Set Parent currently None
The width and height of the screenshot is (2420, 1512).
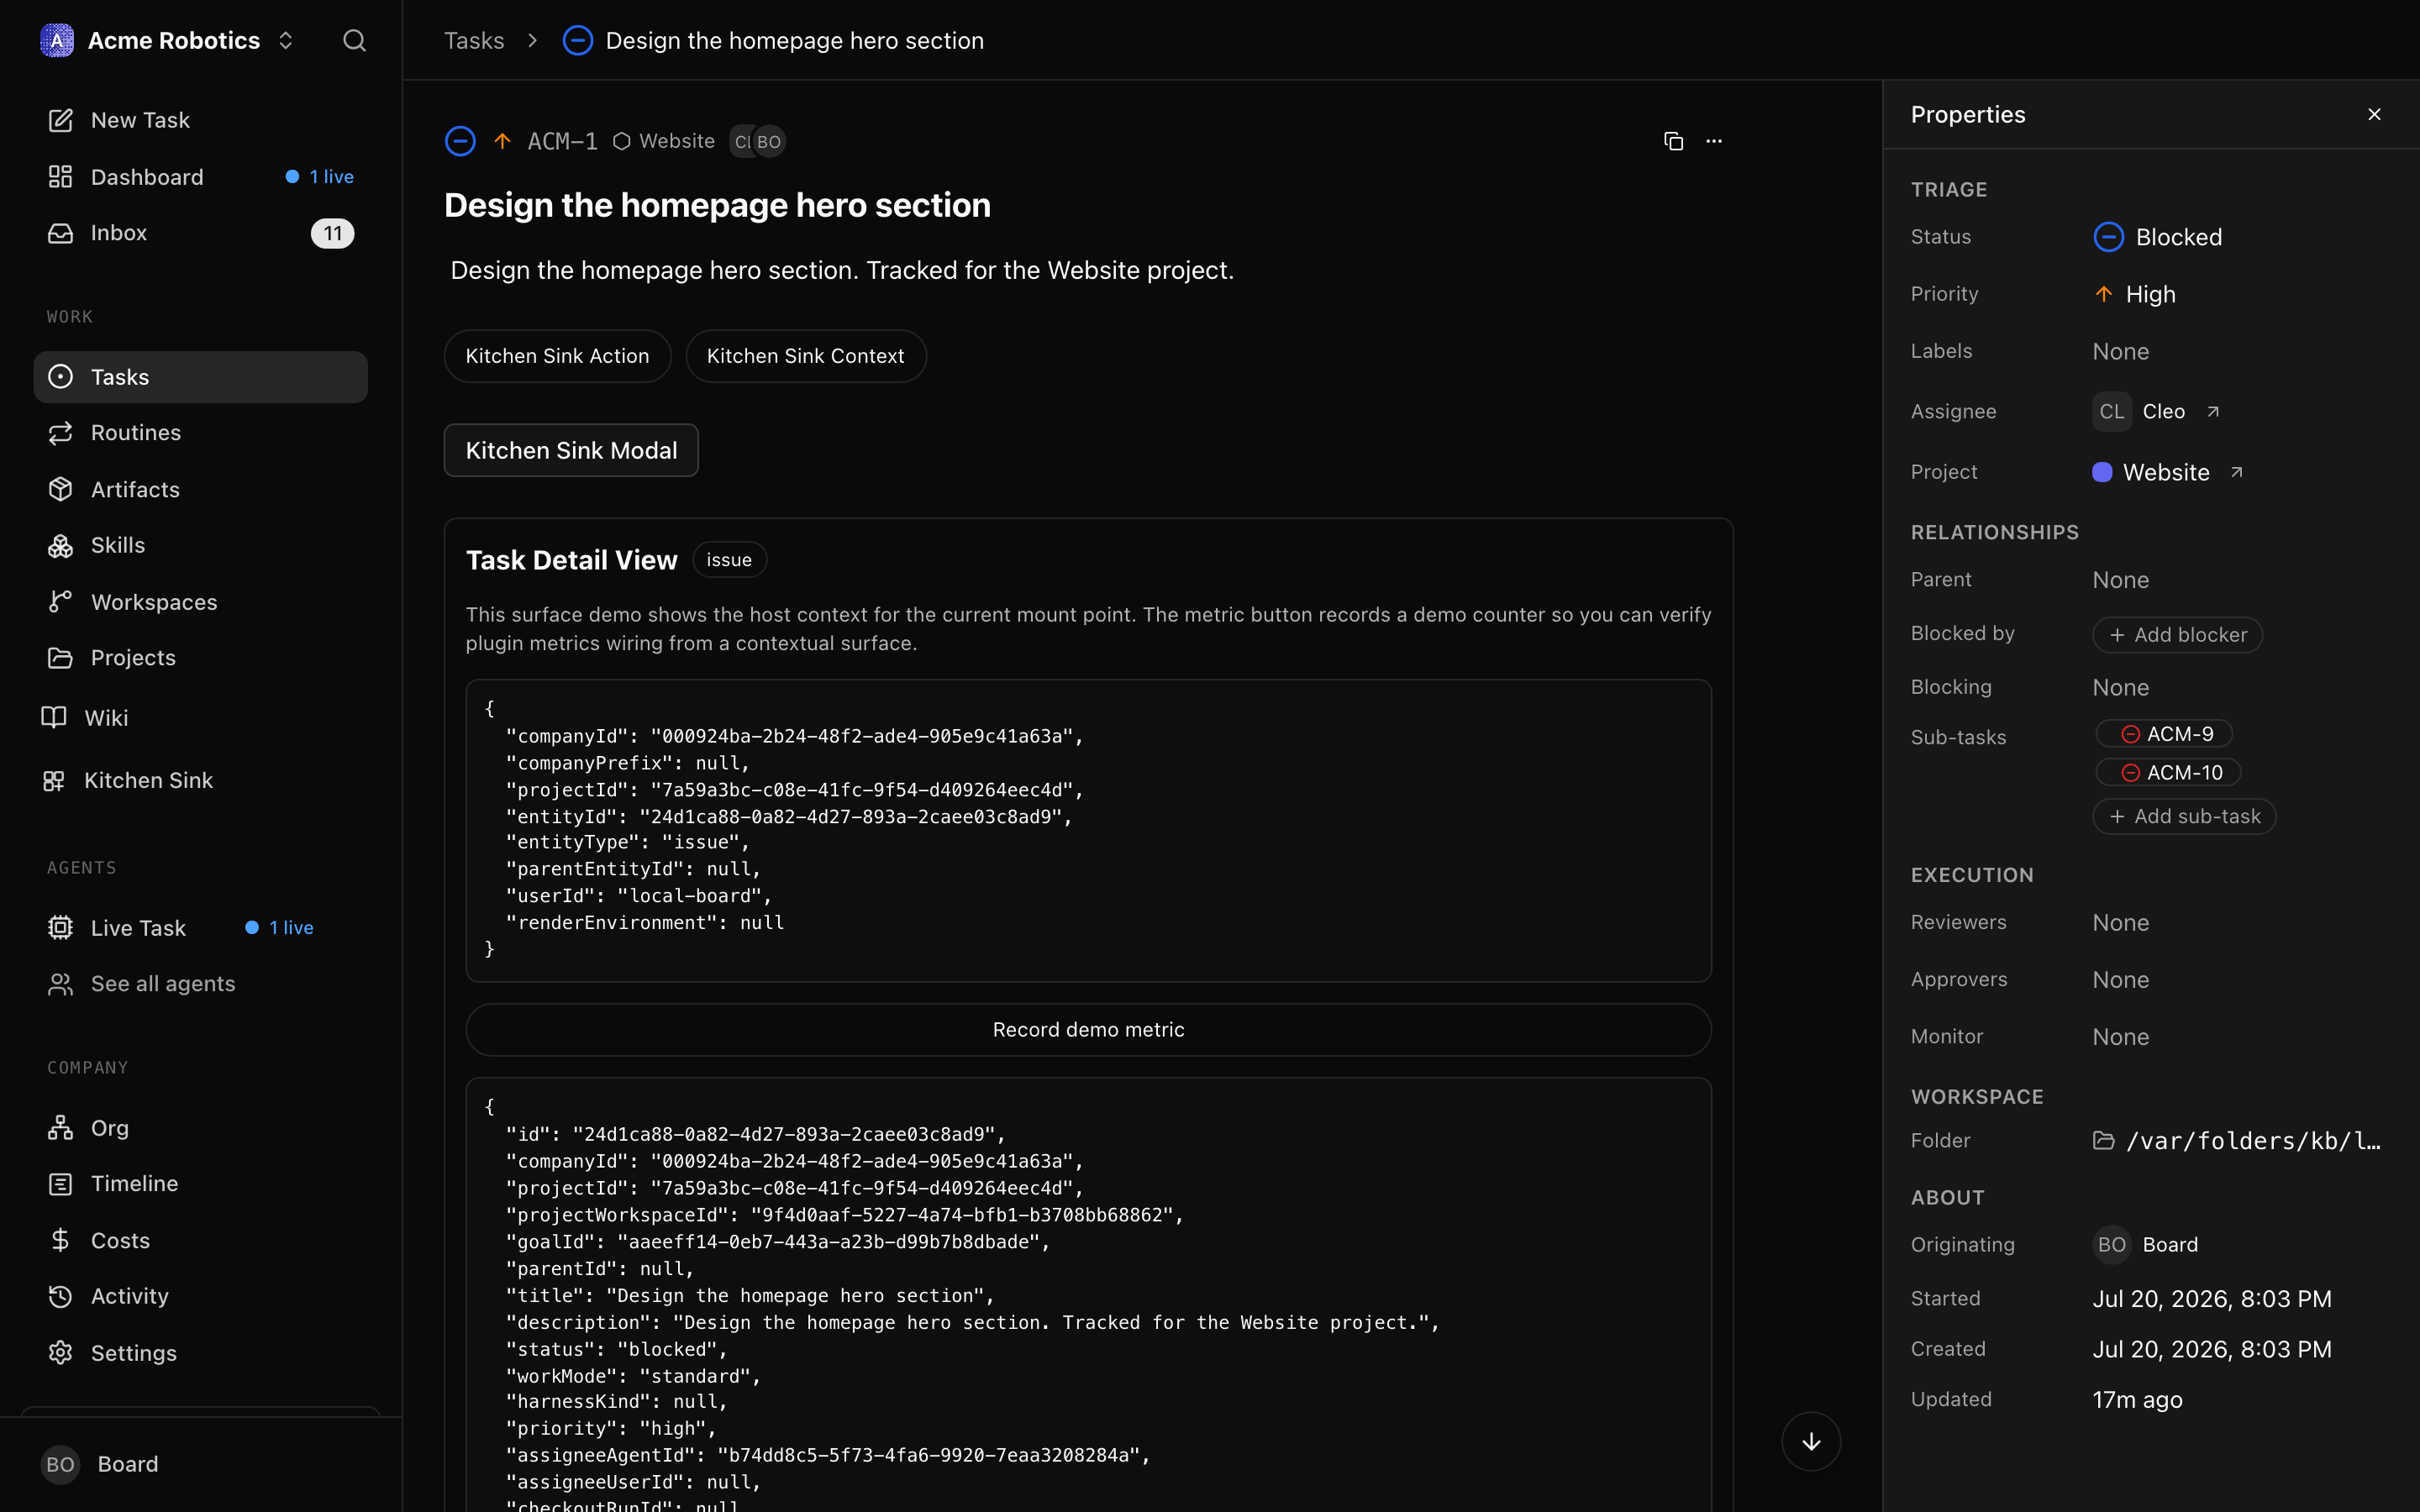click(x=2121, y=580)
